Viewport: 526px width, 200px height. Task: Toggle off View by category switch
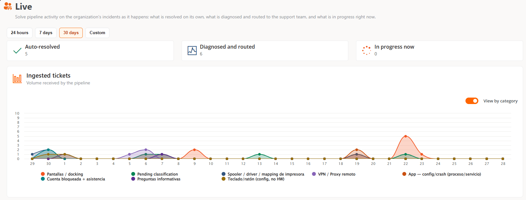coord(472,101)
